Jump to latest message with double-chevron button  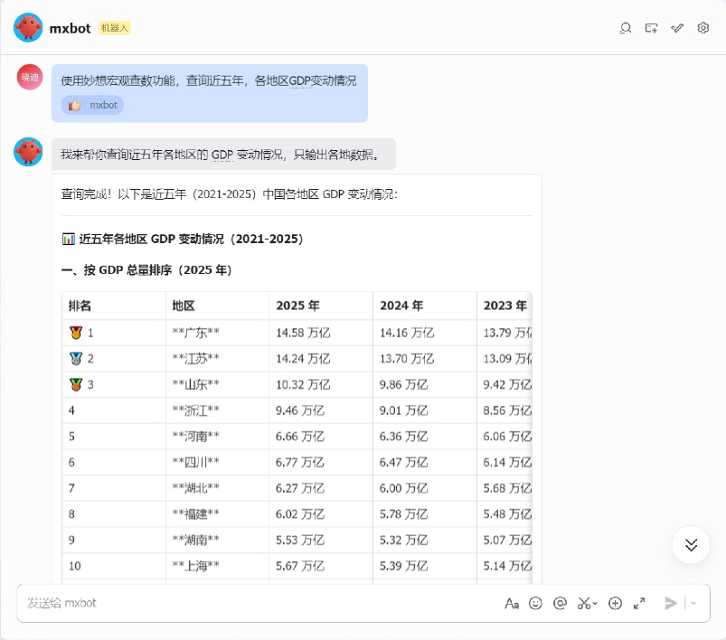click(691, 544)
